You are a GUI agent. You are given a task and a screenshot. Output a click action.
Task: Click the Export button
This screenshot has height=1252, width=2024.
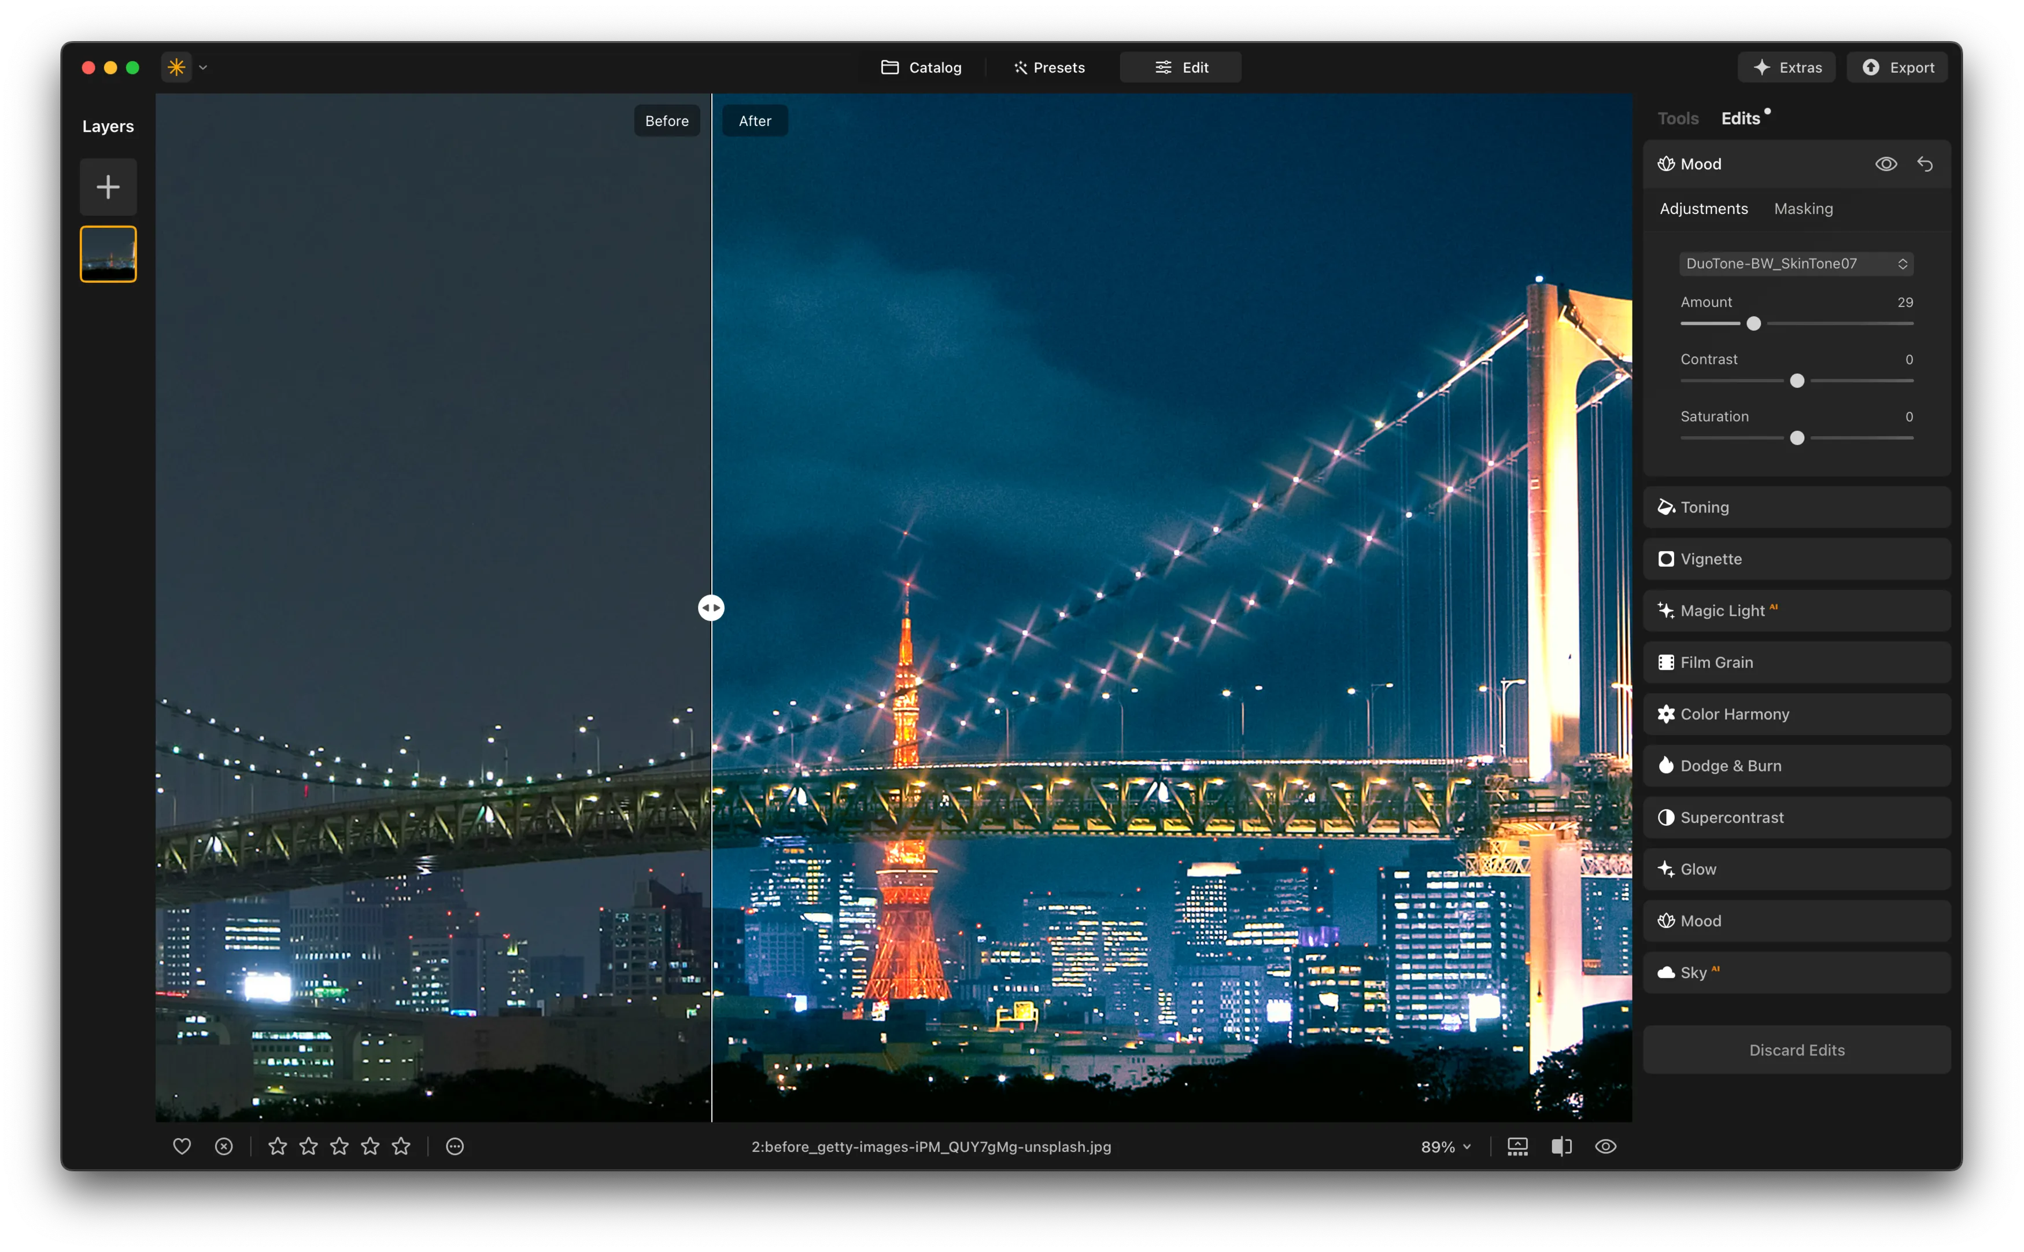(x=1897, y=67)
